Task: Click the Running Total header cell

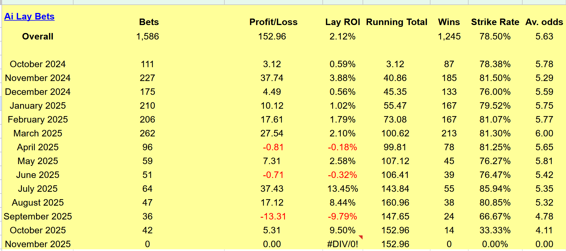Action: pyautogui.click(x=397, y=22)
